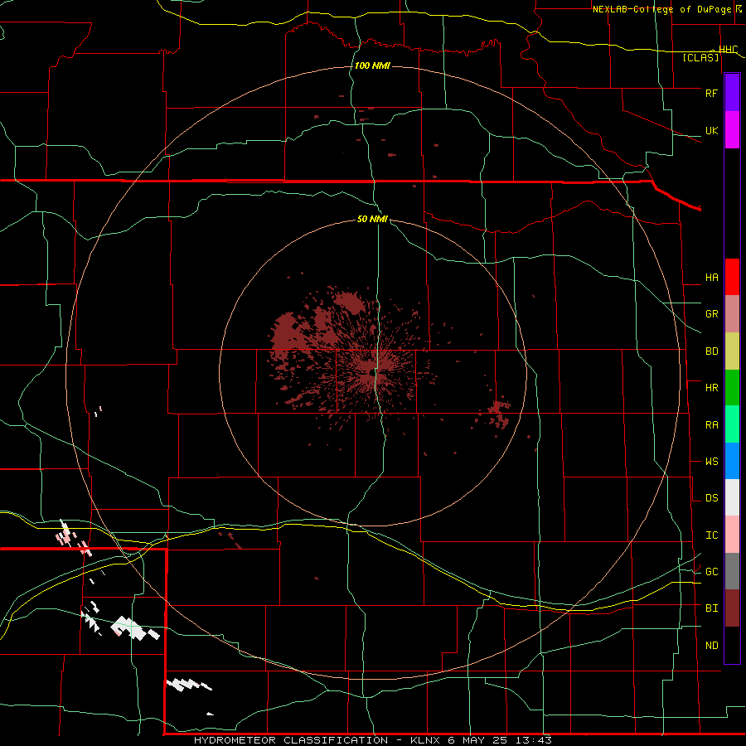Viewport: 746px width, 746px height.
Task: Click the 'HA' legend label
Action: click(711, 278)
